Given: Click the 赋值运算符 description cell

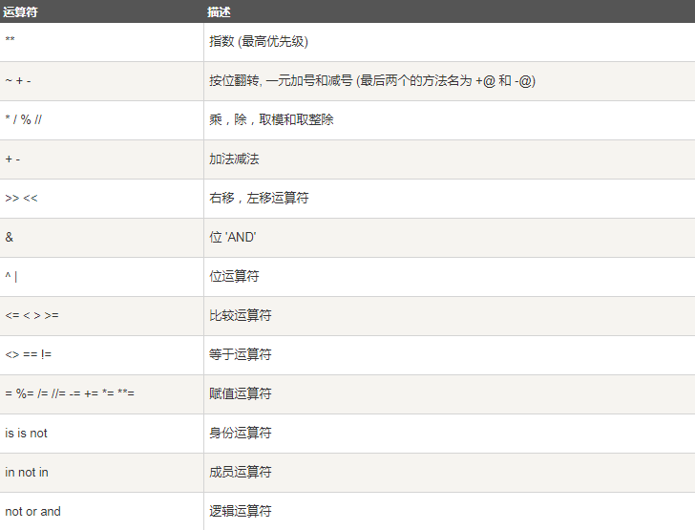Looking at the screenshot, I should click(x=240, y=394).
